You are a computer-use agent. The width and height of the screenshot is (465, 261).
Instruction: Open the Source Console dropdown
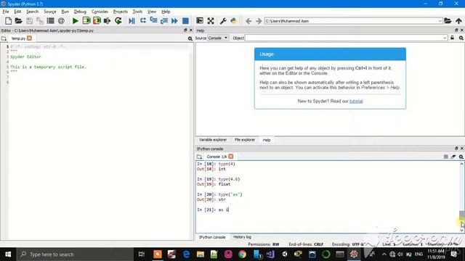(218, 38)
